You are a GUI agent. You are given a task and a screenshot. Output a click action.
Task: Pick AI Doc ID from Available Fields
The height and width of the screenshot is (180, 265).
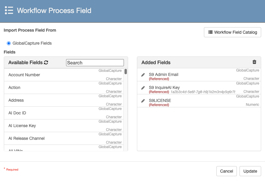coord(17,113)
